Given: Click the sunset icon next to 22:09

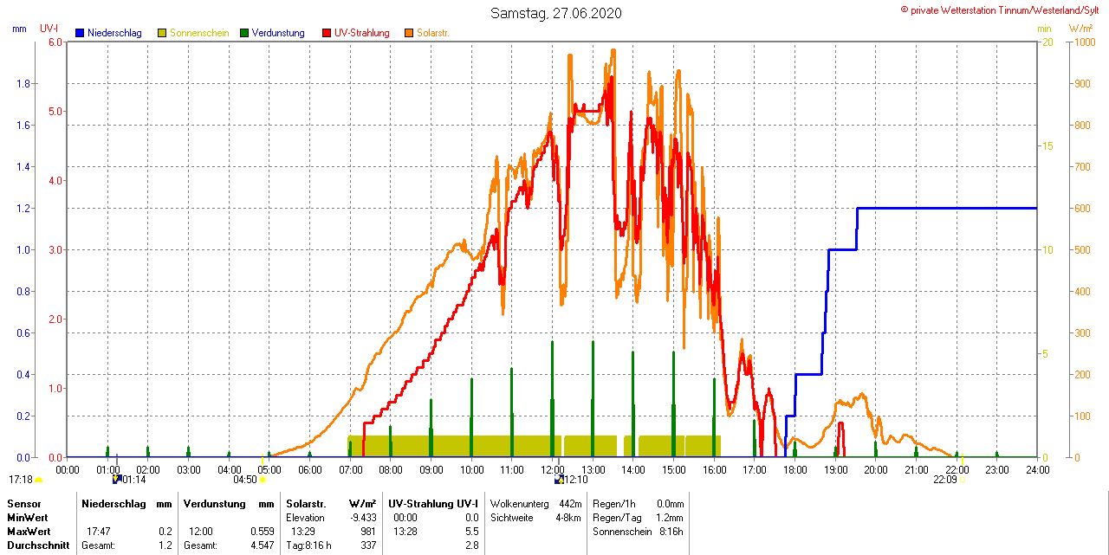Looking at the screenshot, I should point(962,480).
